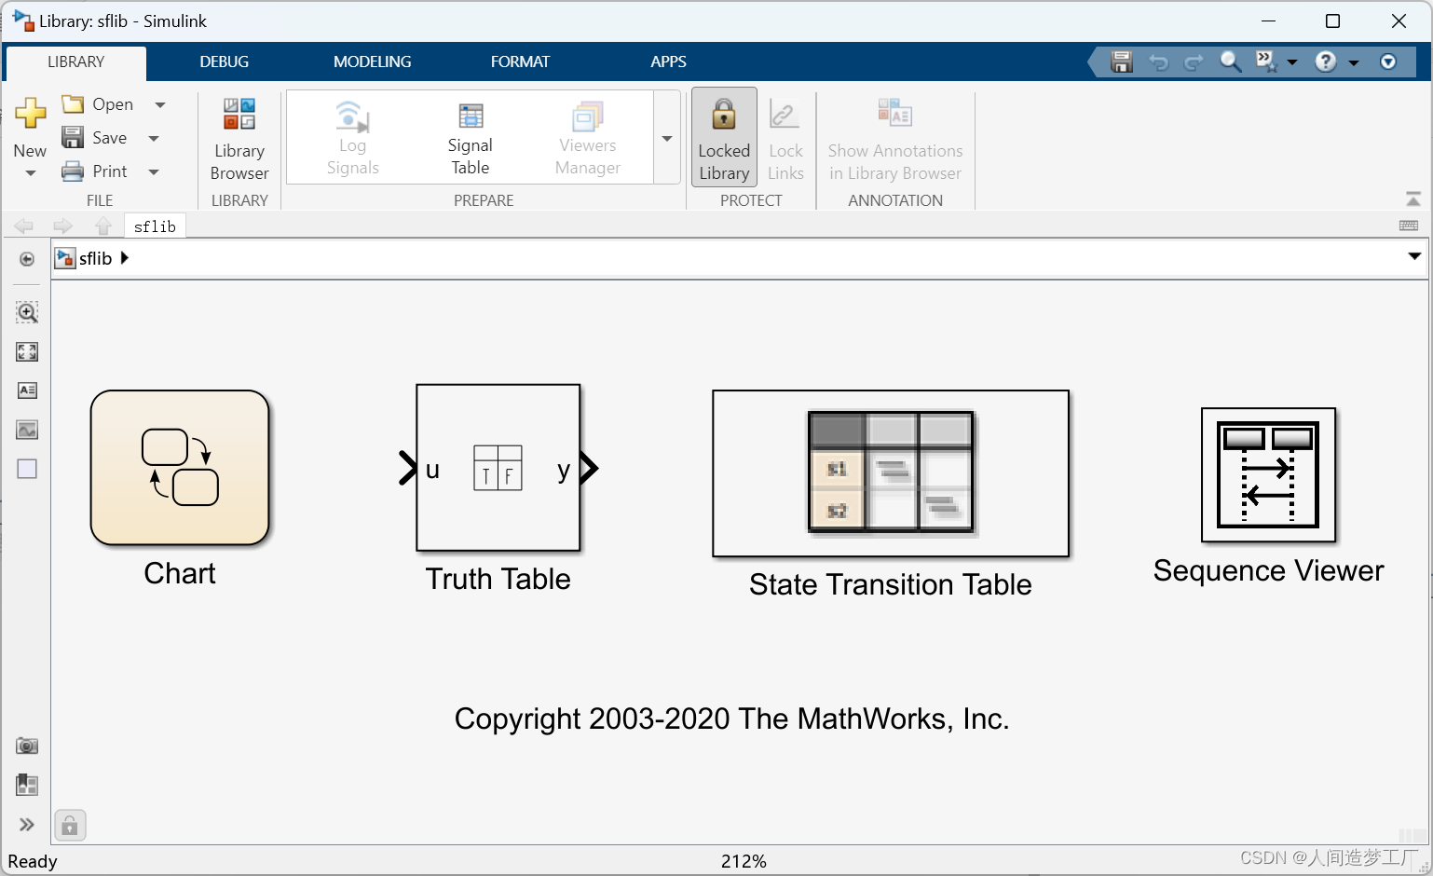
Task: Expand the Print options arrow
Action: click(x=154, y=171)
